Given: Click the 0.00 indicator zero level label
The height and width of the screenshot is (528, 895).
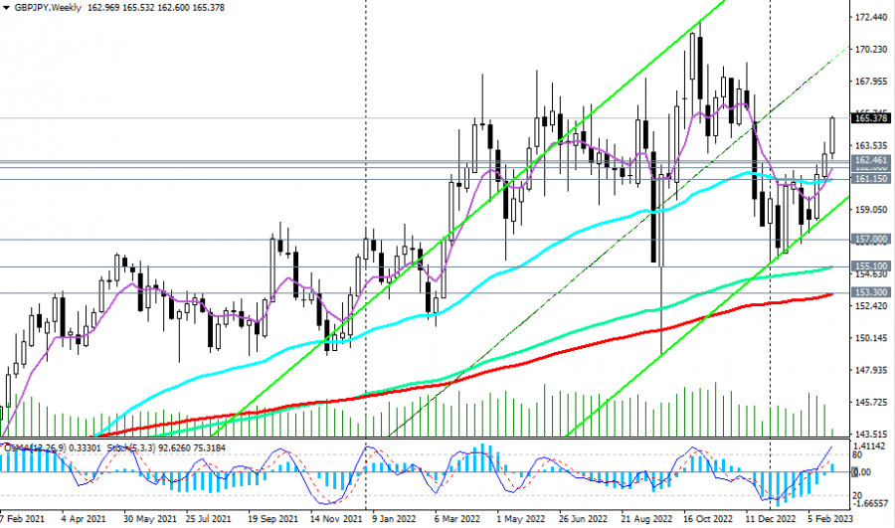Looking at the screenshot, I should point(861,472).
